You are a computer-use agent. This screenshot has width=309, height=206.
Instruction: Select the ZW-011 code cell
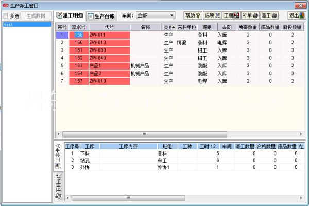[110, 35]
